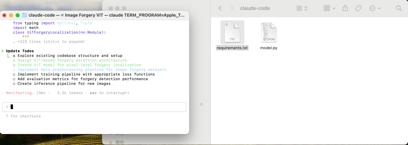Screen dimensions: 408x145
Task: Click the folder icon in terminal title bar
Action: pos(25,15)
